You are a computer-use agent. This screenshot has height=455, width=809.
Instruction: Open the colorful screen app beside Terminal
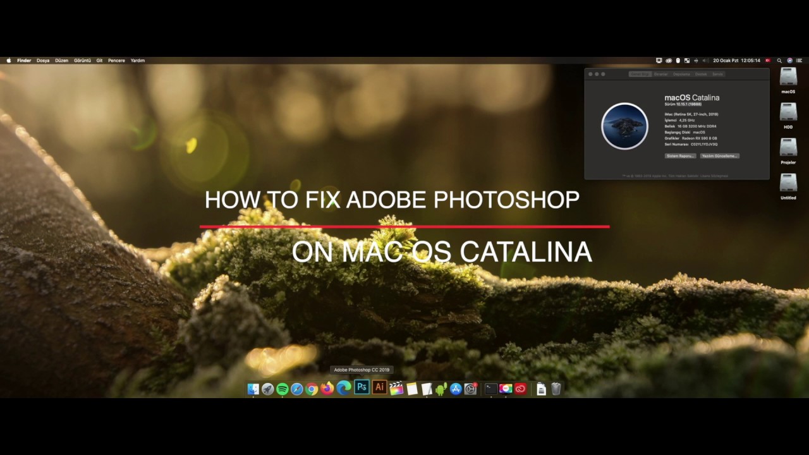pyautogui.click(x=506, y=389)
